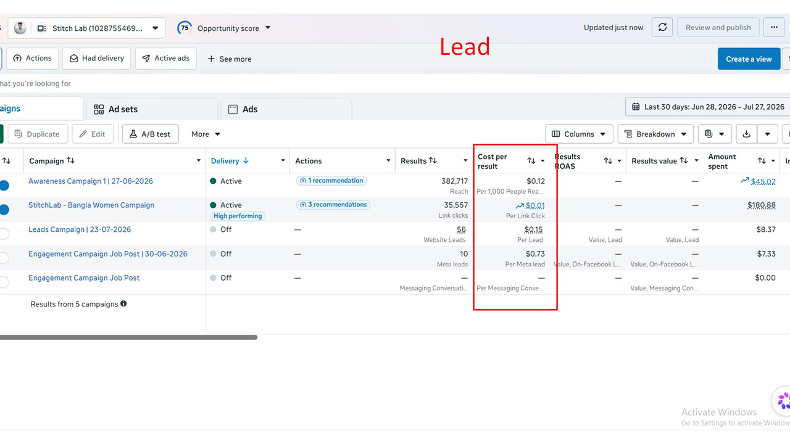Open the undated Engagement Campaign Job Post link
This screenshot has width=790, height=444.
pyautogui.click(x=84, y=278)
